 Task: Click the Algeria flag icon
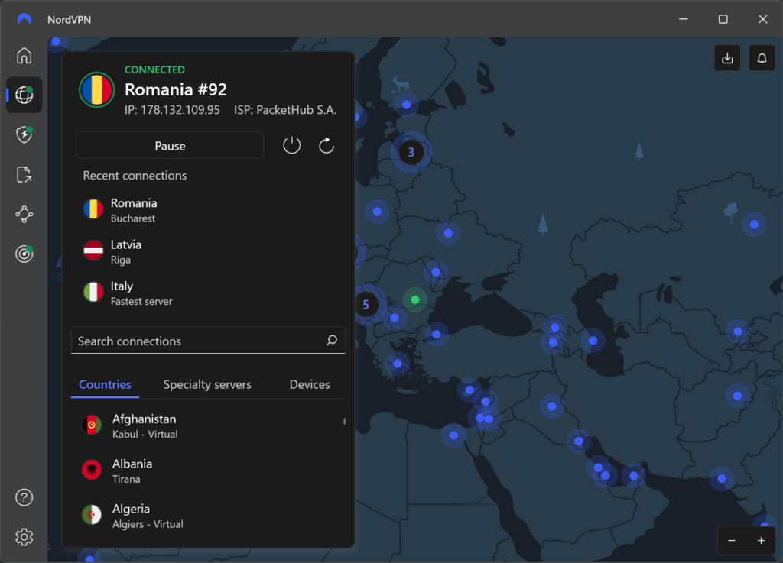(x=92, y=515)
